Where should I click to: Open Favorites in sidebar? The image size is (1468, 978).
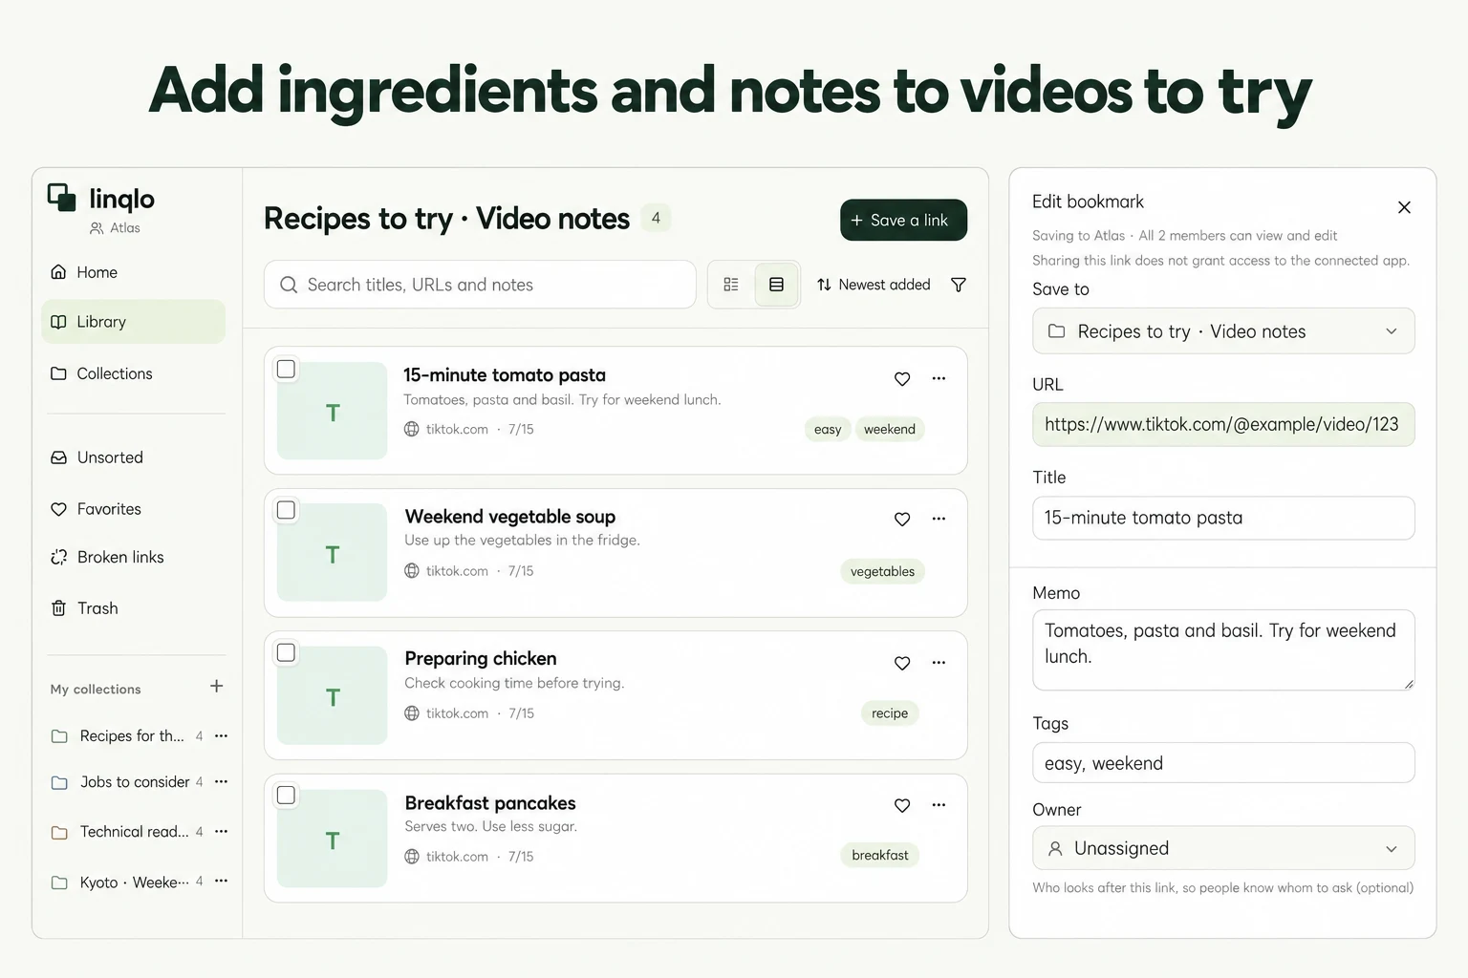click(x=134, y=509)
